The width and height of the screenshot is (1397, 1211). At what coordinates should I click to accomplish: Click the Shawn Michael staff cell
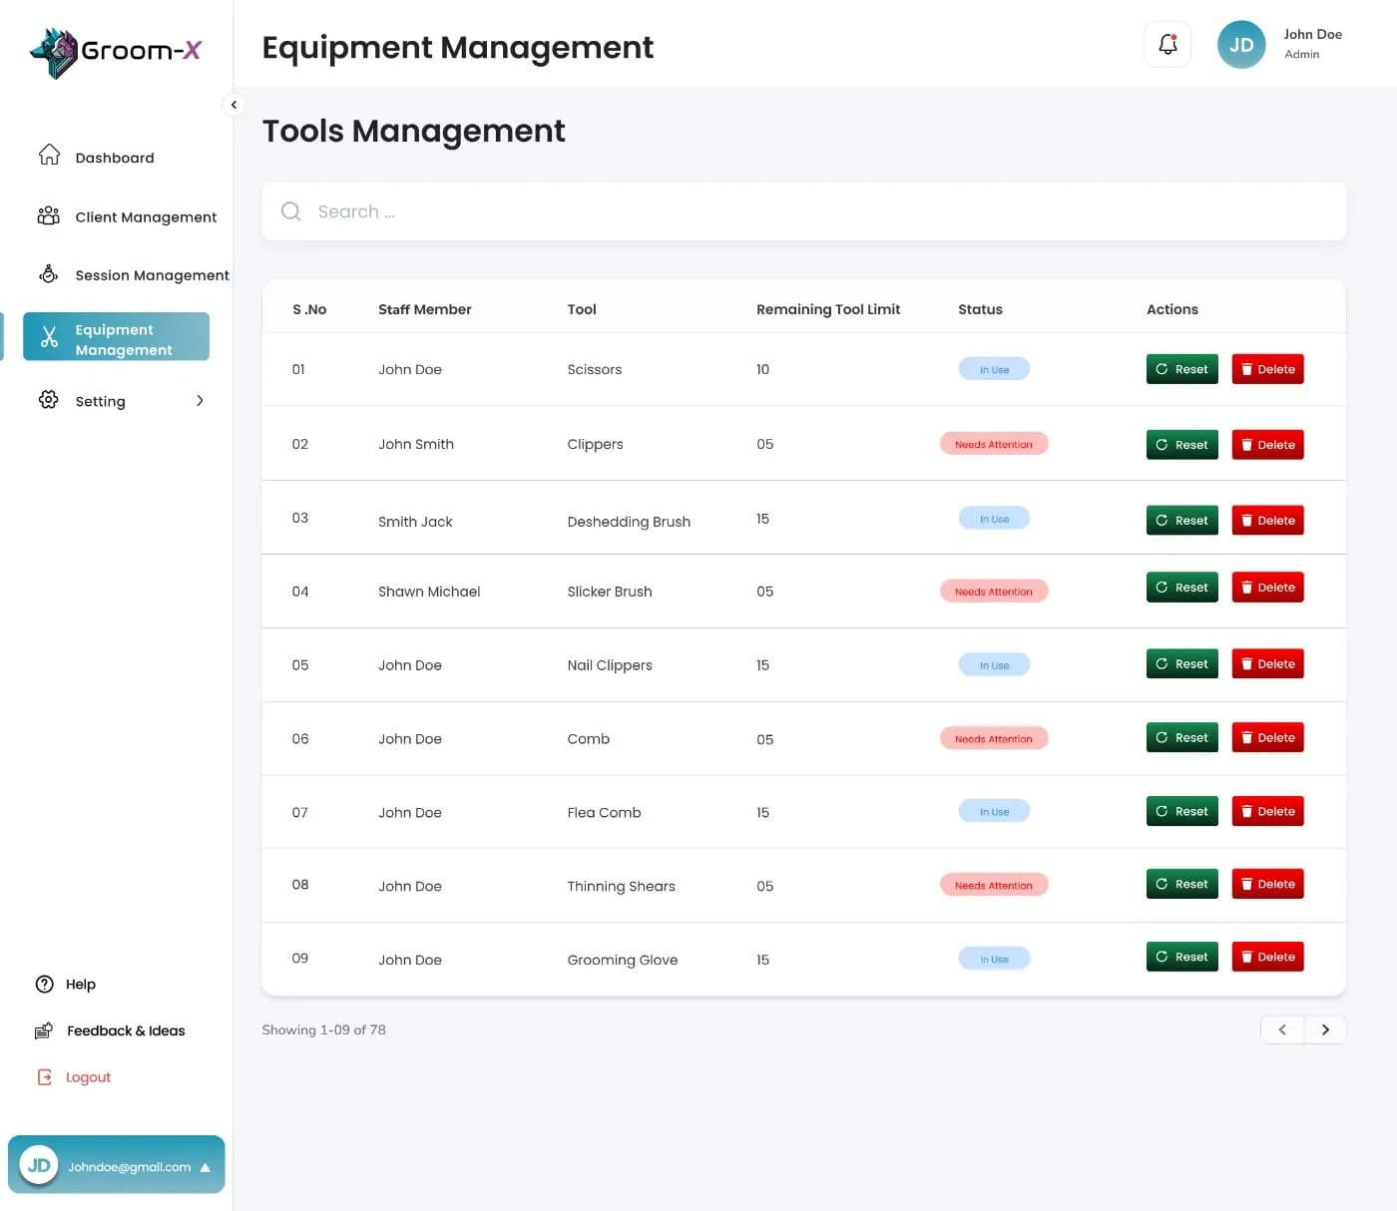[429, 592]
